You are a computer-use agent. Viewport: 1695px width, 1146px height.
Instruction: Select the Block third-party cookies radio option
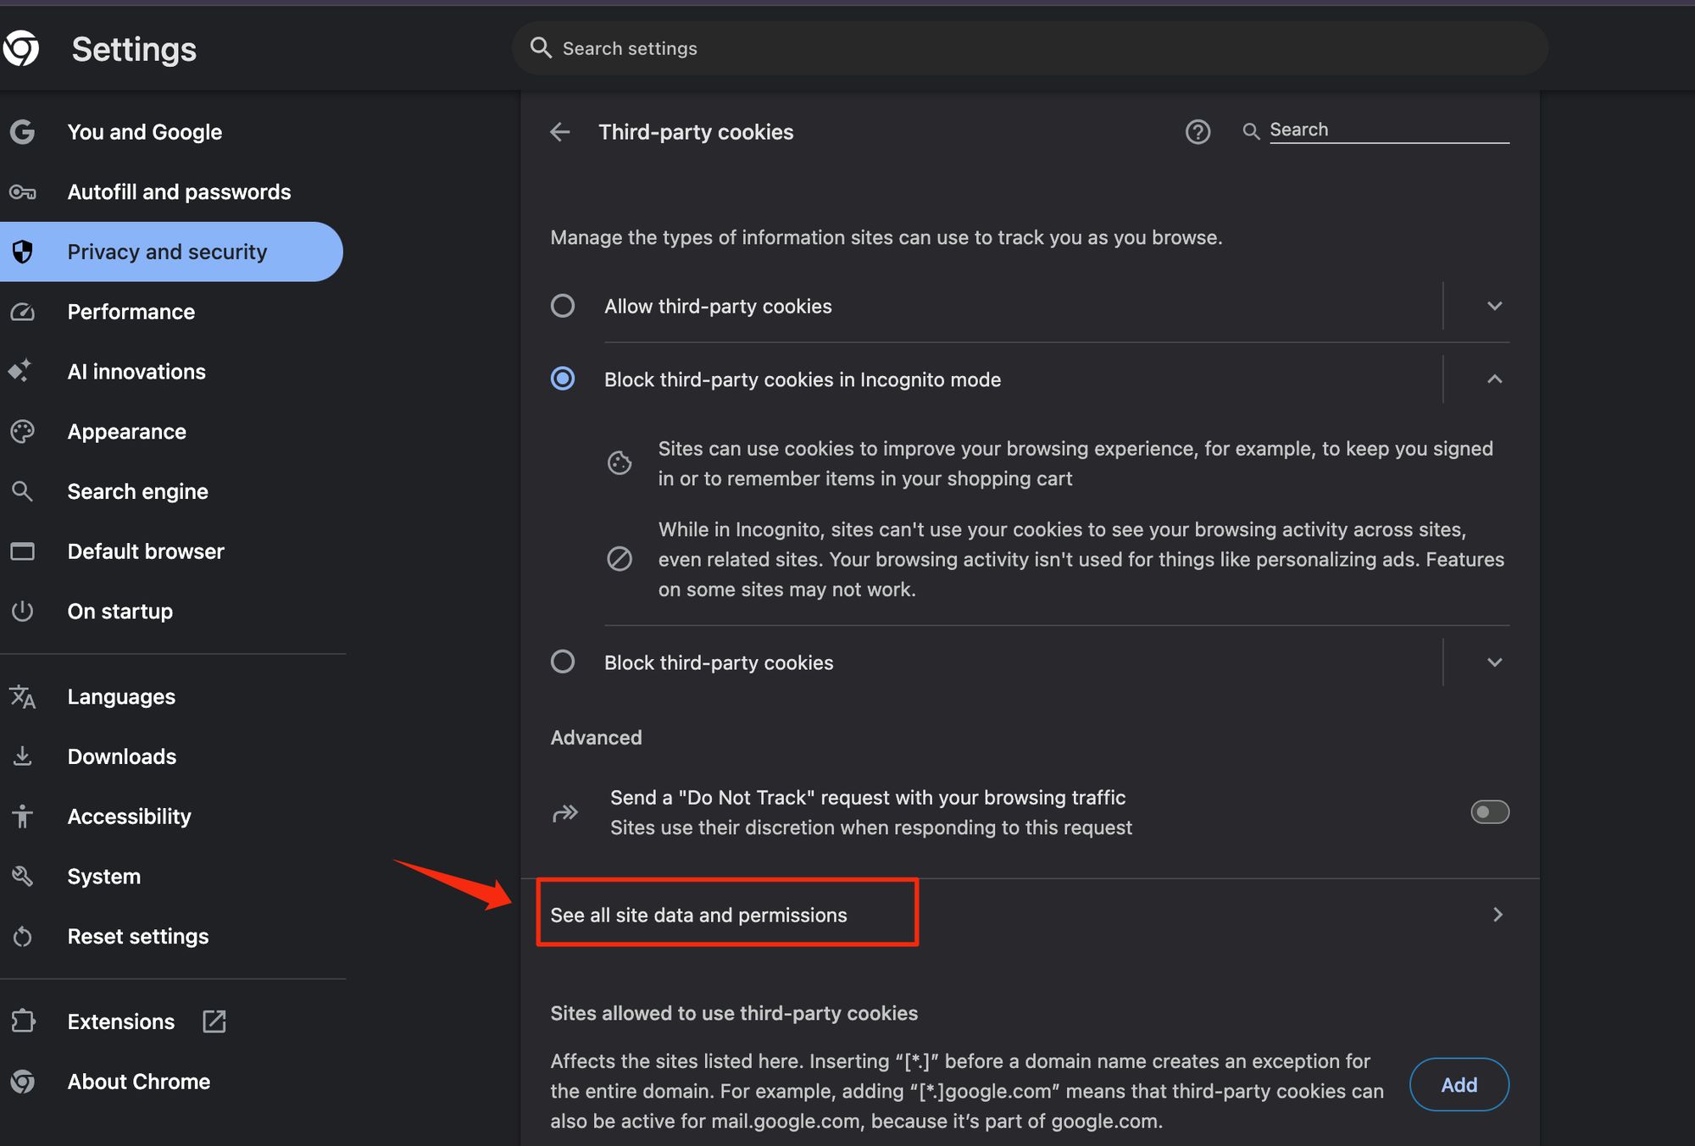(x=563, y=662)
